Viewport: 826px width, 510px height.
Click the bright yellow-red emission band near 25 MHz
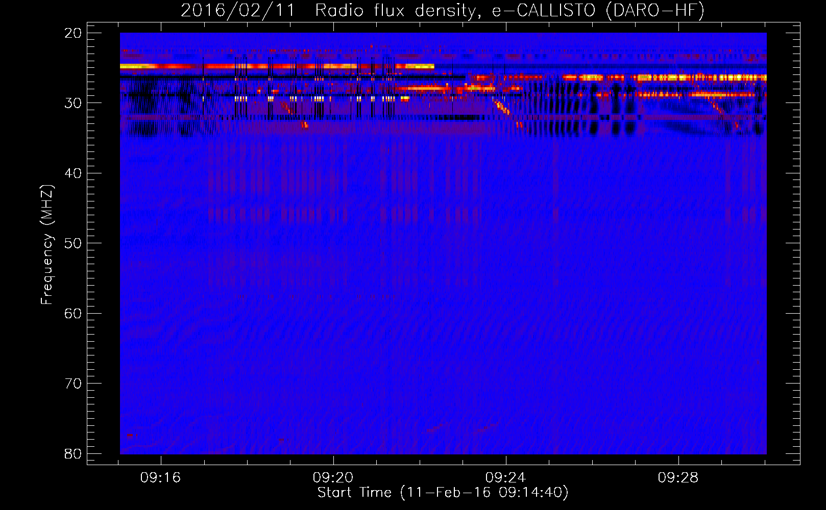(277, 66)
